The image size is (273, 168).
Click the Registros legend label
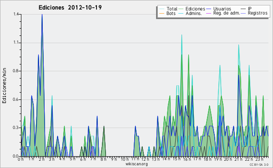click(x=258, y=13)
